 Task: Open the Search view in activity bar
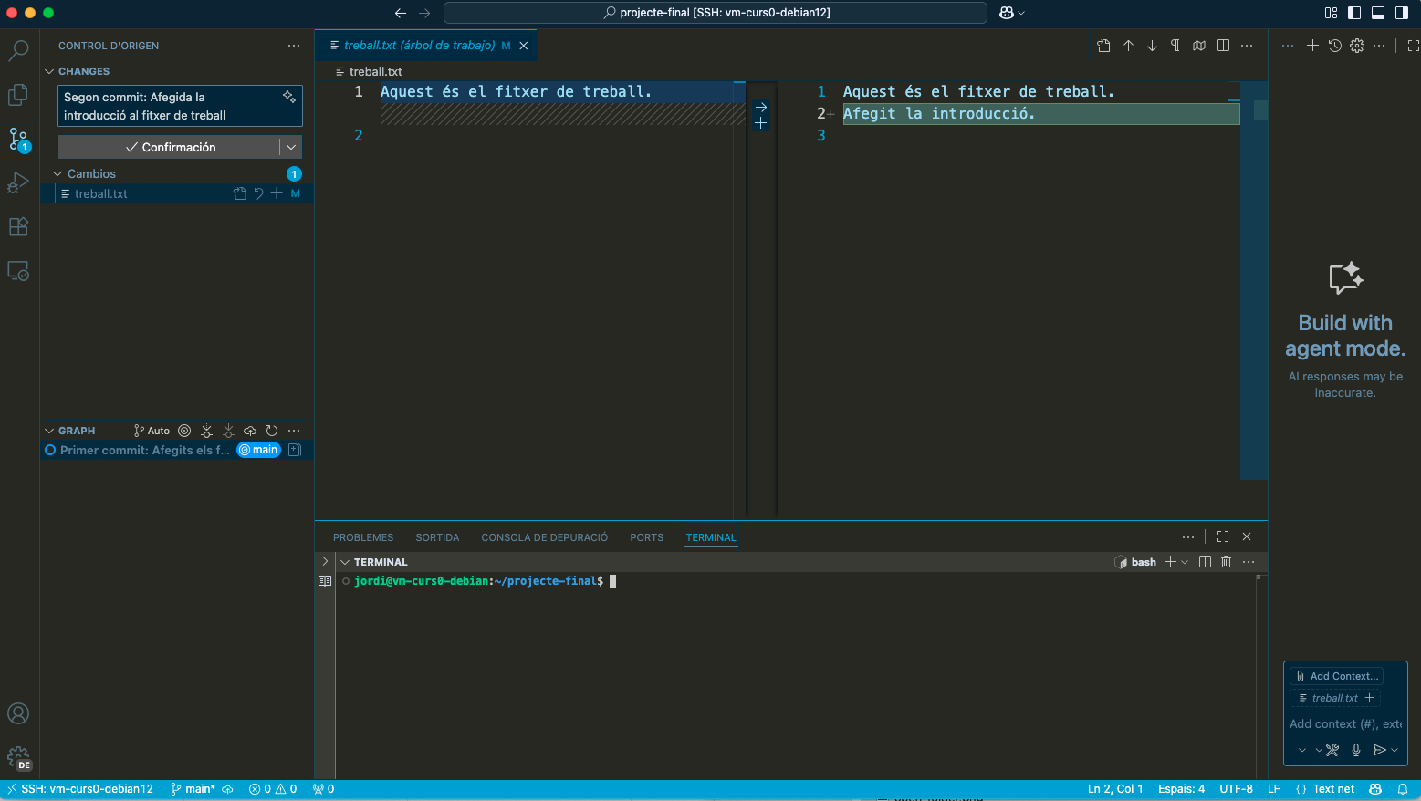point(18,50)
